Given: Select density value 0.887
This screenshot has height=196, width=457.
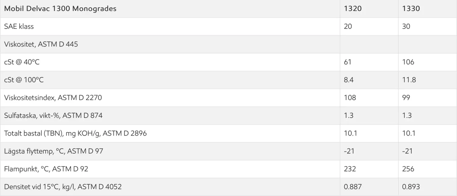Looking at the screenshot, I should click(352, 187).
